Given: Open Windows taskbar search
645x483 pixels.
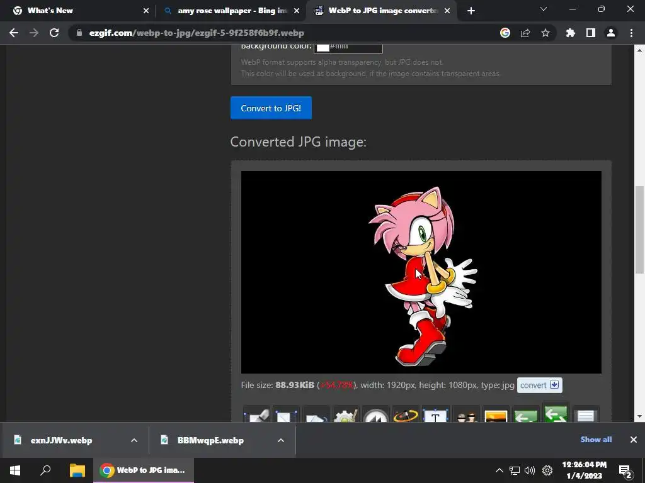Looking at the screenshot, I should click(45, 470).
